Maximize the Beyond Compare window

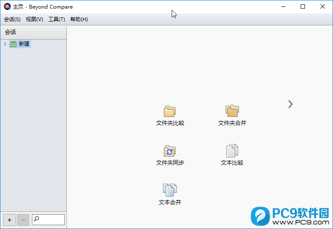[303, 6]
